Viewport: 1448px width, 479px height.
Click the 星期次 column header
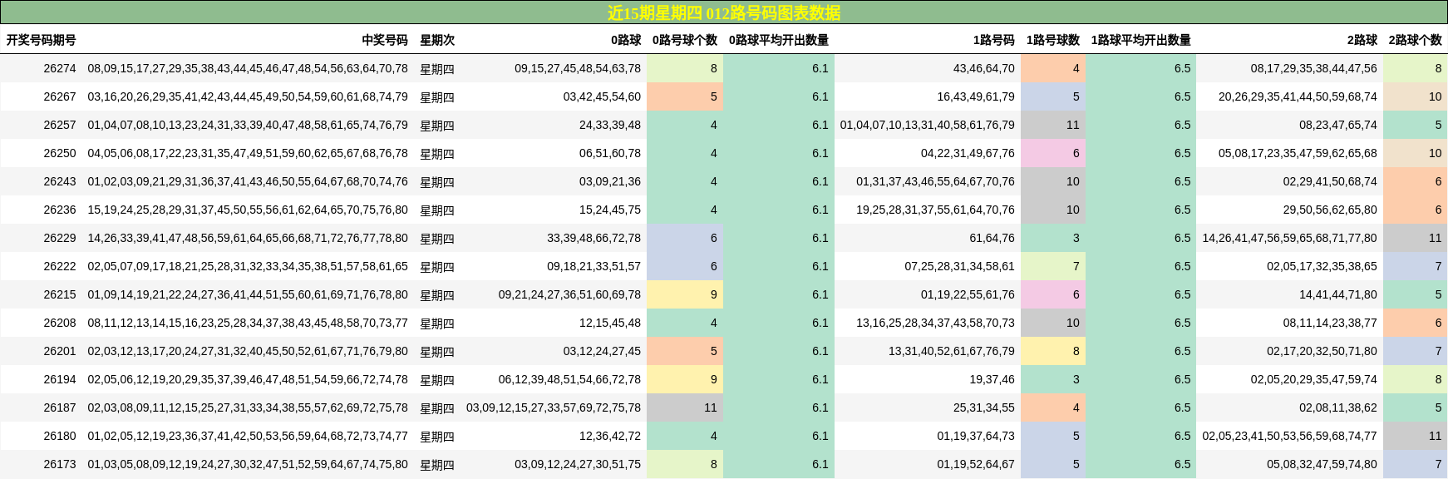click(x=437, y=40)
